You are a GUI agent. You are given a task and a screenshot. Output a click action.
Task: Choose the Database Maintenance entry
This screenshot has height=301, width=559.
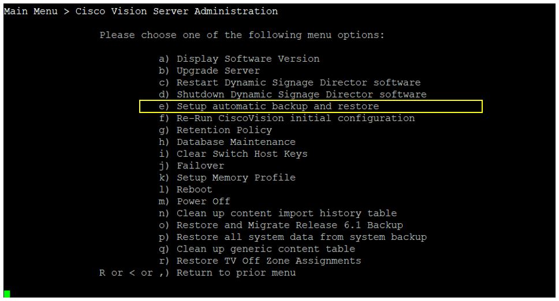click(236, 142)
